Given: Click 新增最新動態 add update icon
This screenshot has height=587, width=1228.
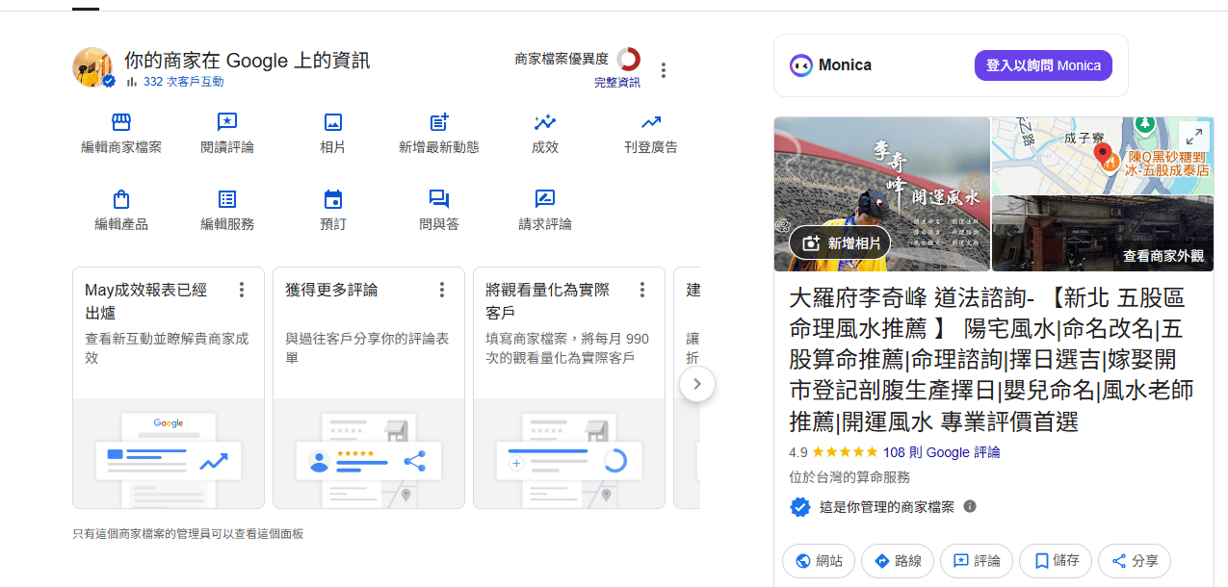Looking at the screenshot, I should click(439, 122).
